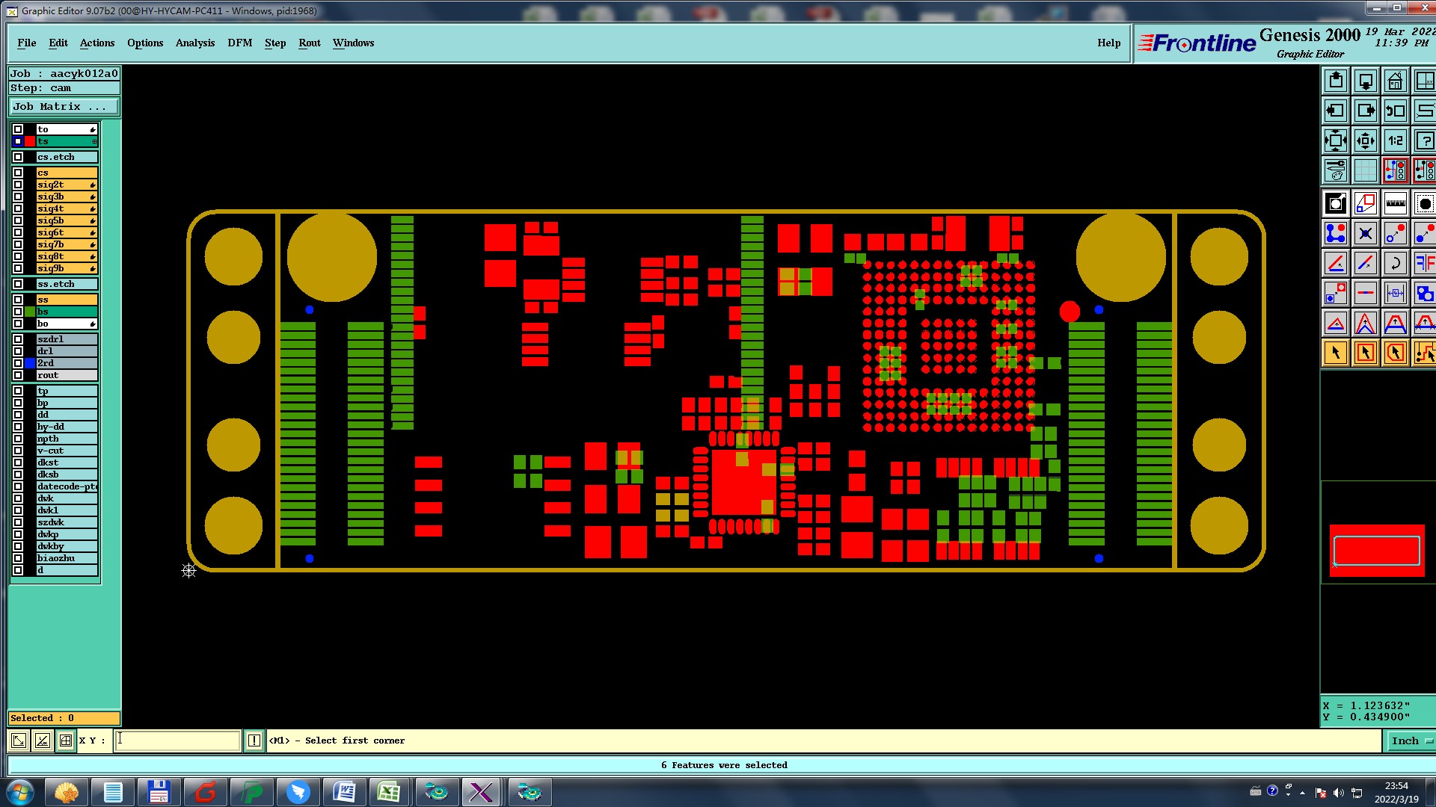This screenshot has height=807, width=1436.
Task: Select the ruler measurement tool
Action: tap(1395, 203)
